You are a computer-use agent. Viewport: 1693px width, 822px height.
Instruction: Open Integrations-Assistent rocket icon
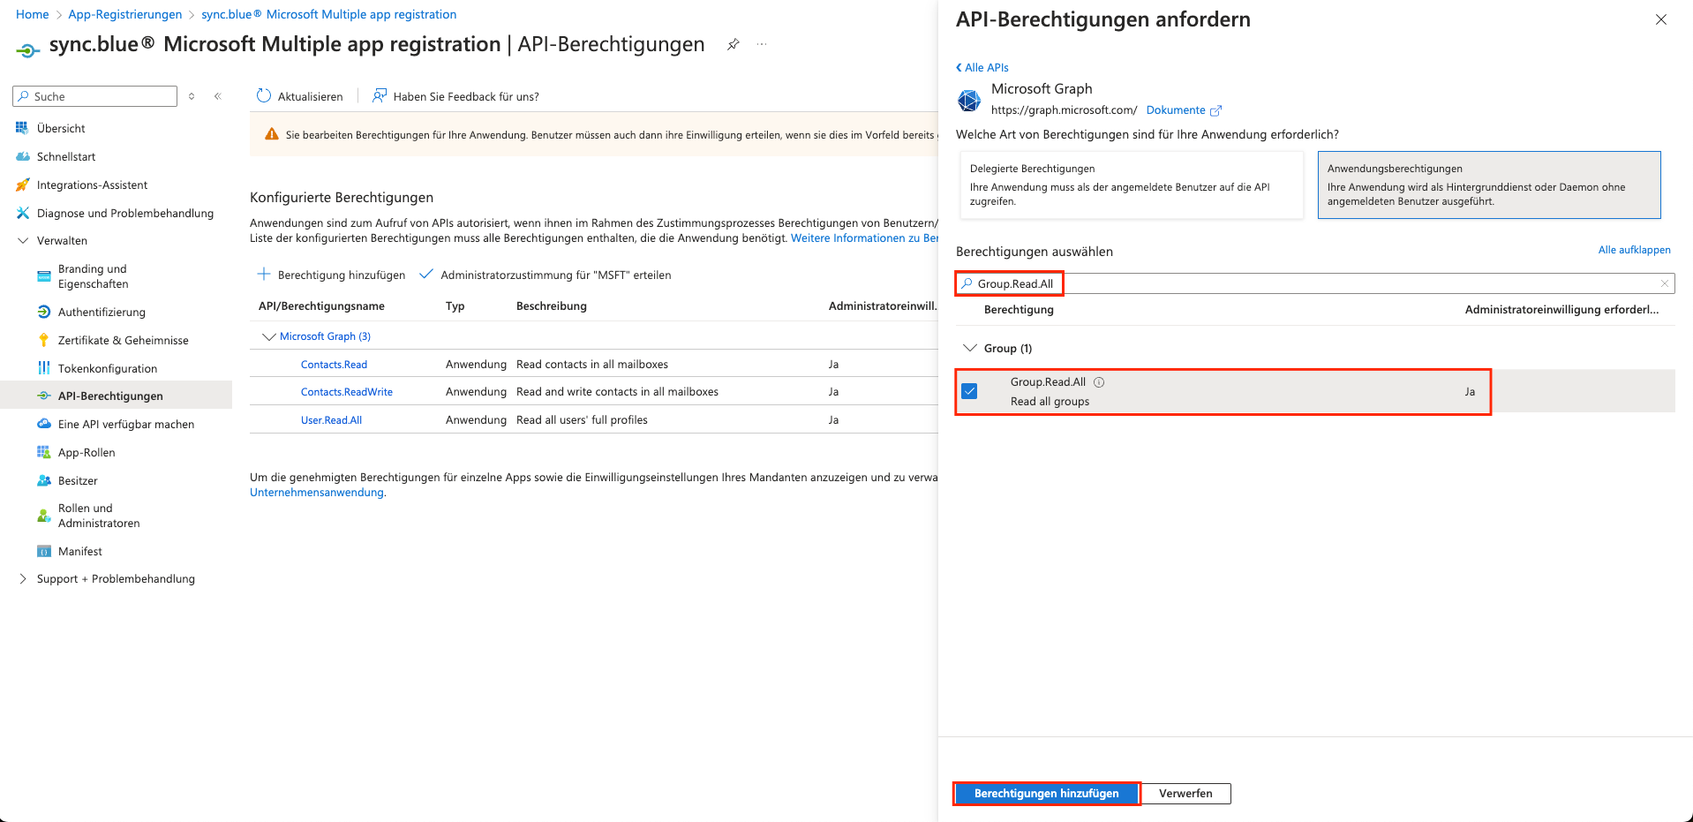23,185
